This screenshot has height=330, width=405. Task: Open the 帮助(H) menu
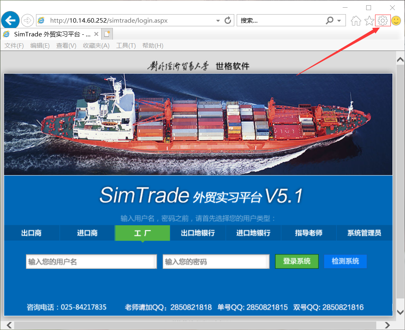153,46
